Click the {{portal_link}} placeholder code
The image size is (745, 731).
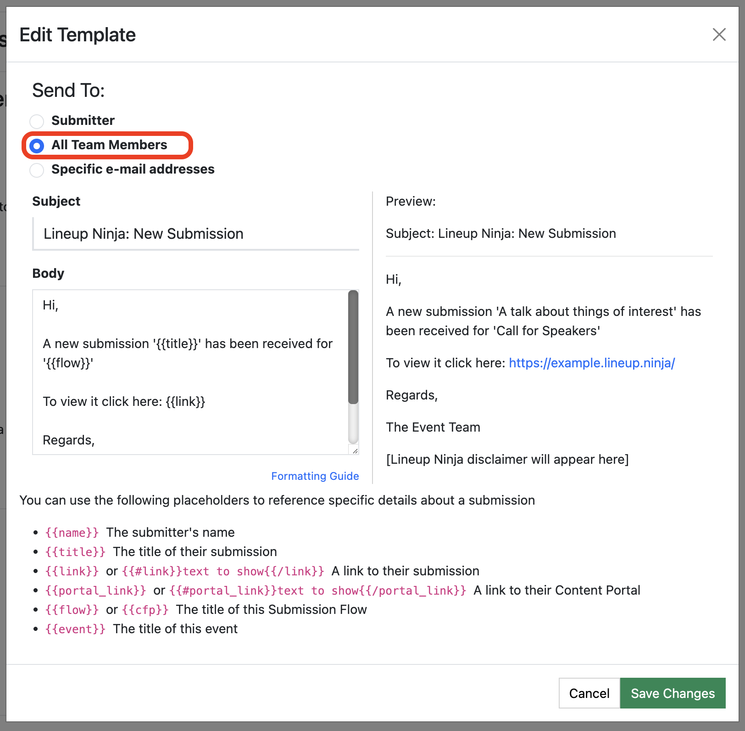[x=95, y=590]
